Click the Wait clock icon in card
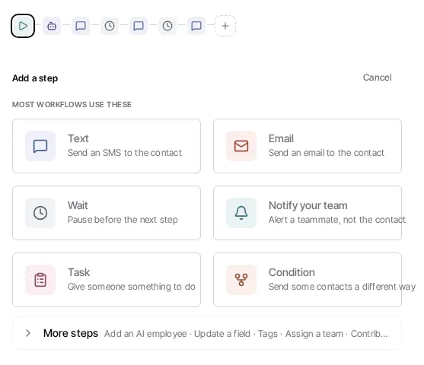This screenshot has width=424, height=365. 40,213
